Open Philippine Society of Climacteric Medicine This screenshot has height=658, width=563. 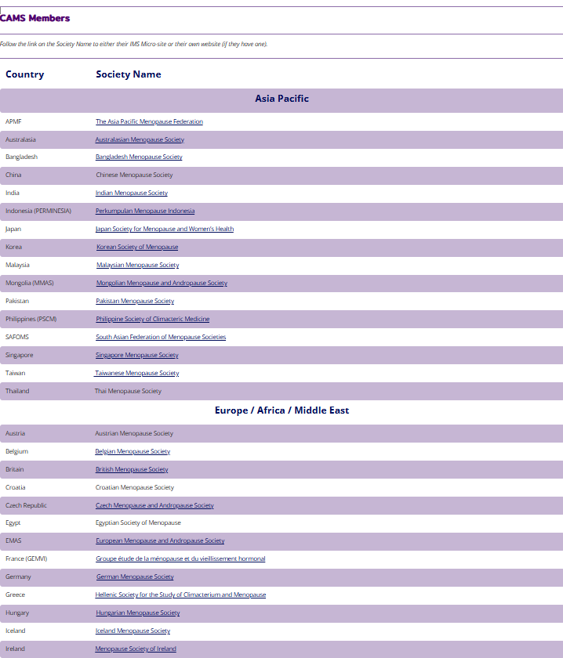[153, 319]
